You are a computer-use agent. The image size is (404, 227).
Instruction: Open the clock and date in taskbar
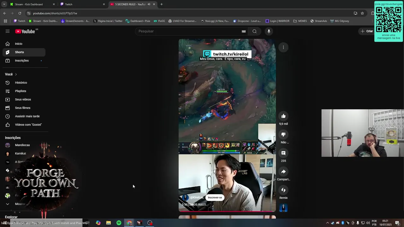[x=385, y=223]
